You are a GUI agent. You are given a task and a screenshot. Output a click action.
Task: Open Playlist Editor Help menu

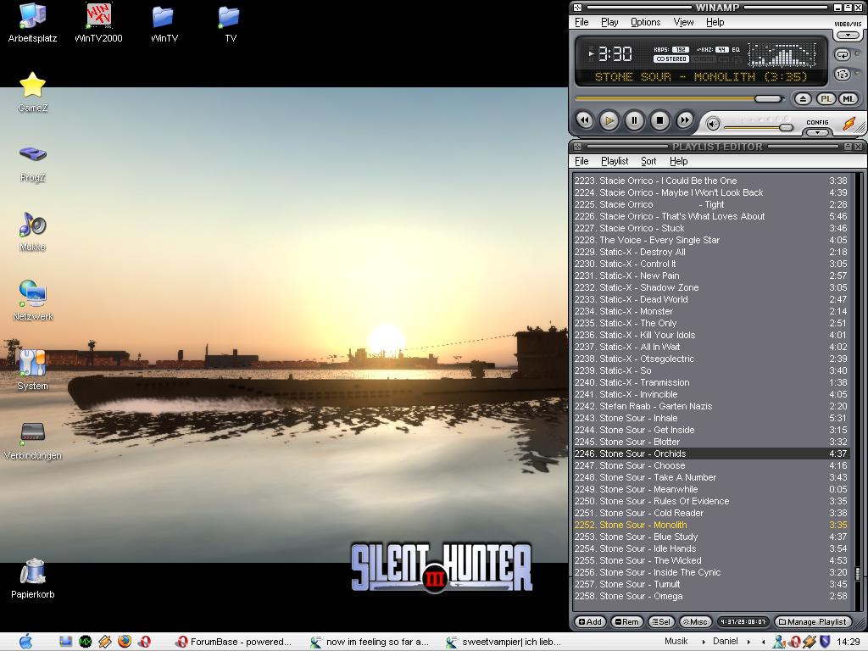point(679,161)
